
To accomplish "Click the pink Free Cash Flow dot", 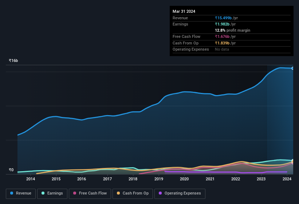I will click(75, 193).
